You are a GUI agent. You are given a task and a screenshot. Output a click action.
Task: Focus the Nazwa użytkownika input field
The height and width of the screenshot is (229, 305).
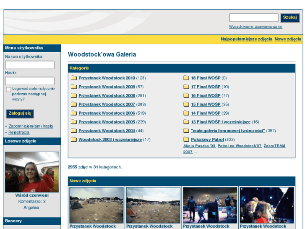tap(30, 65)
